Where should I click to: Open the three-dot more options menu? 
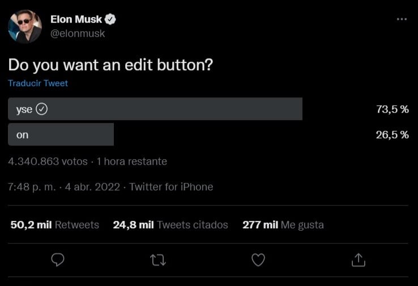[x=402, y=19]
